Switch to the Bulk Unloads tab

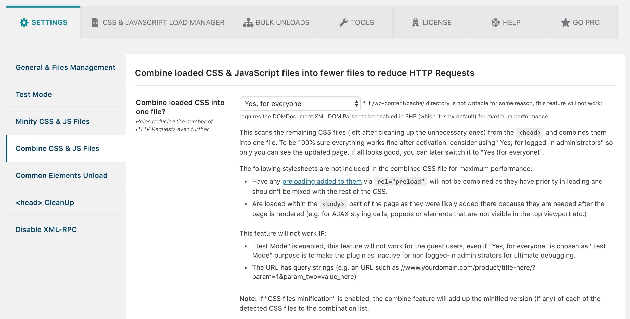tap(282, 23)
